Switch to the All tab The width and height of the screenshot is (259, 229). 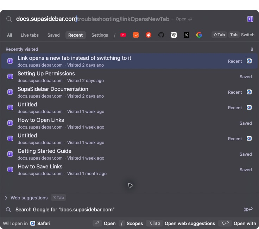point(10,35)
